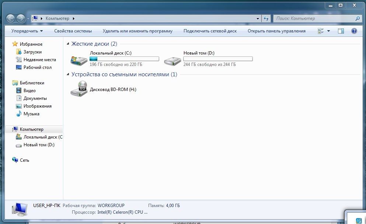The width and height of the screenshot is (366, 224).
Task: Click the Новый том (D:) label in the file list
Action: click(199, 53)
